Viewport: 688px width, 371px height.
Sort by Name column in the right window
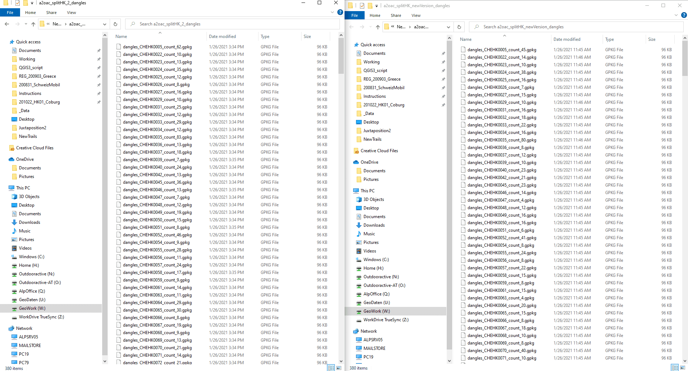tap(504, 39)
